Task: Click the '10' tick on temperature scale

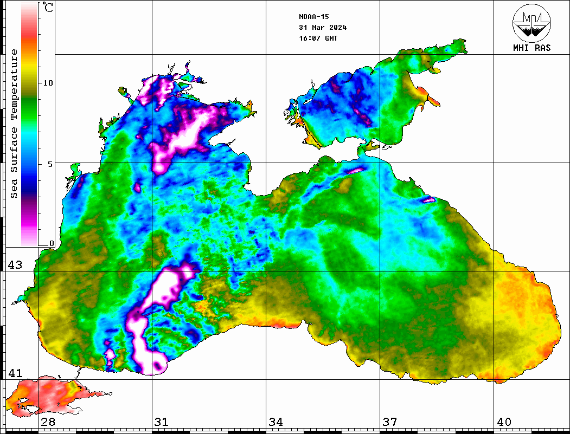Action: (x=48, y=83)
